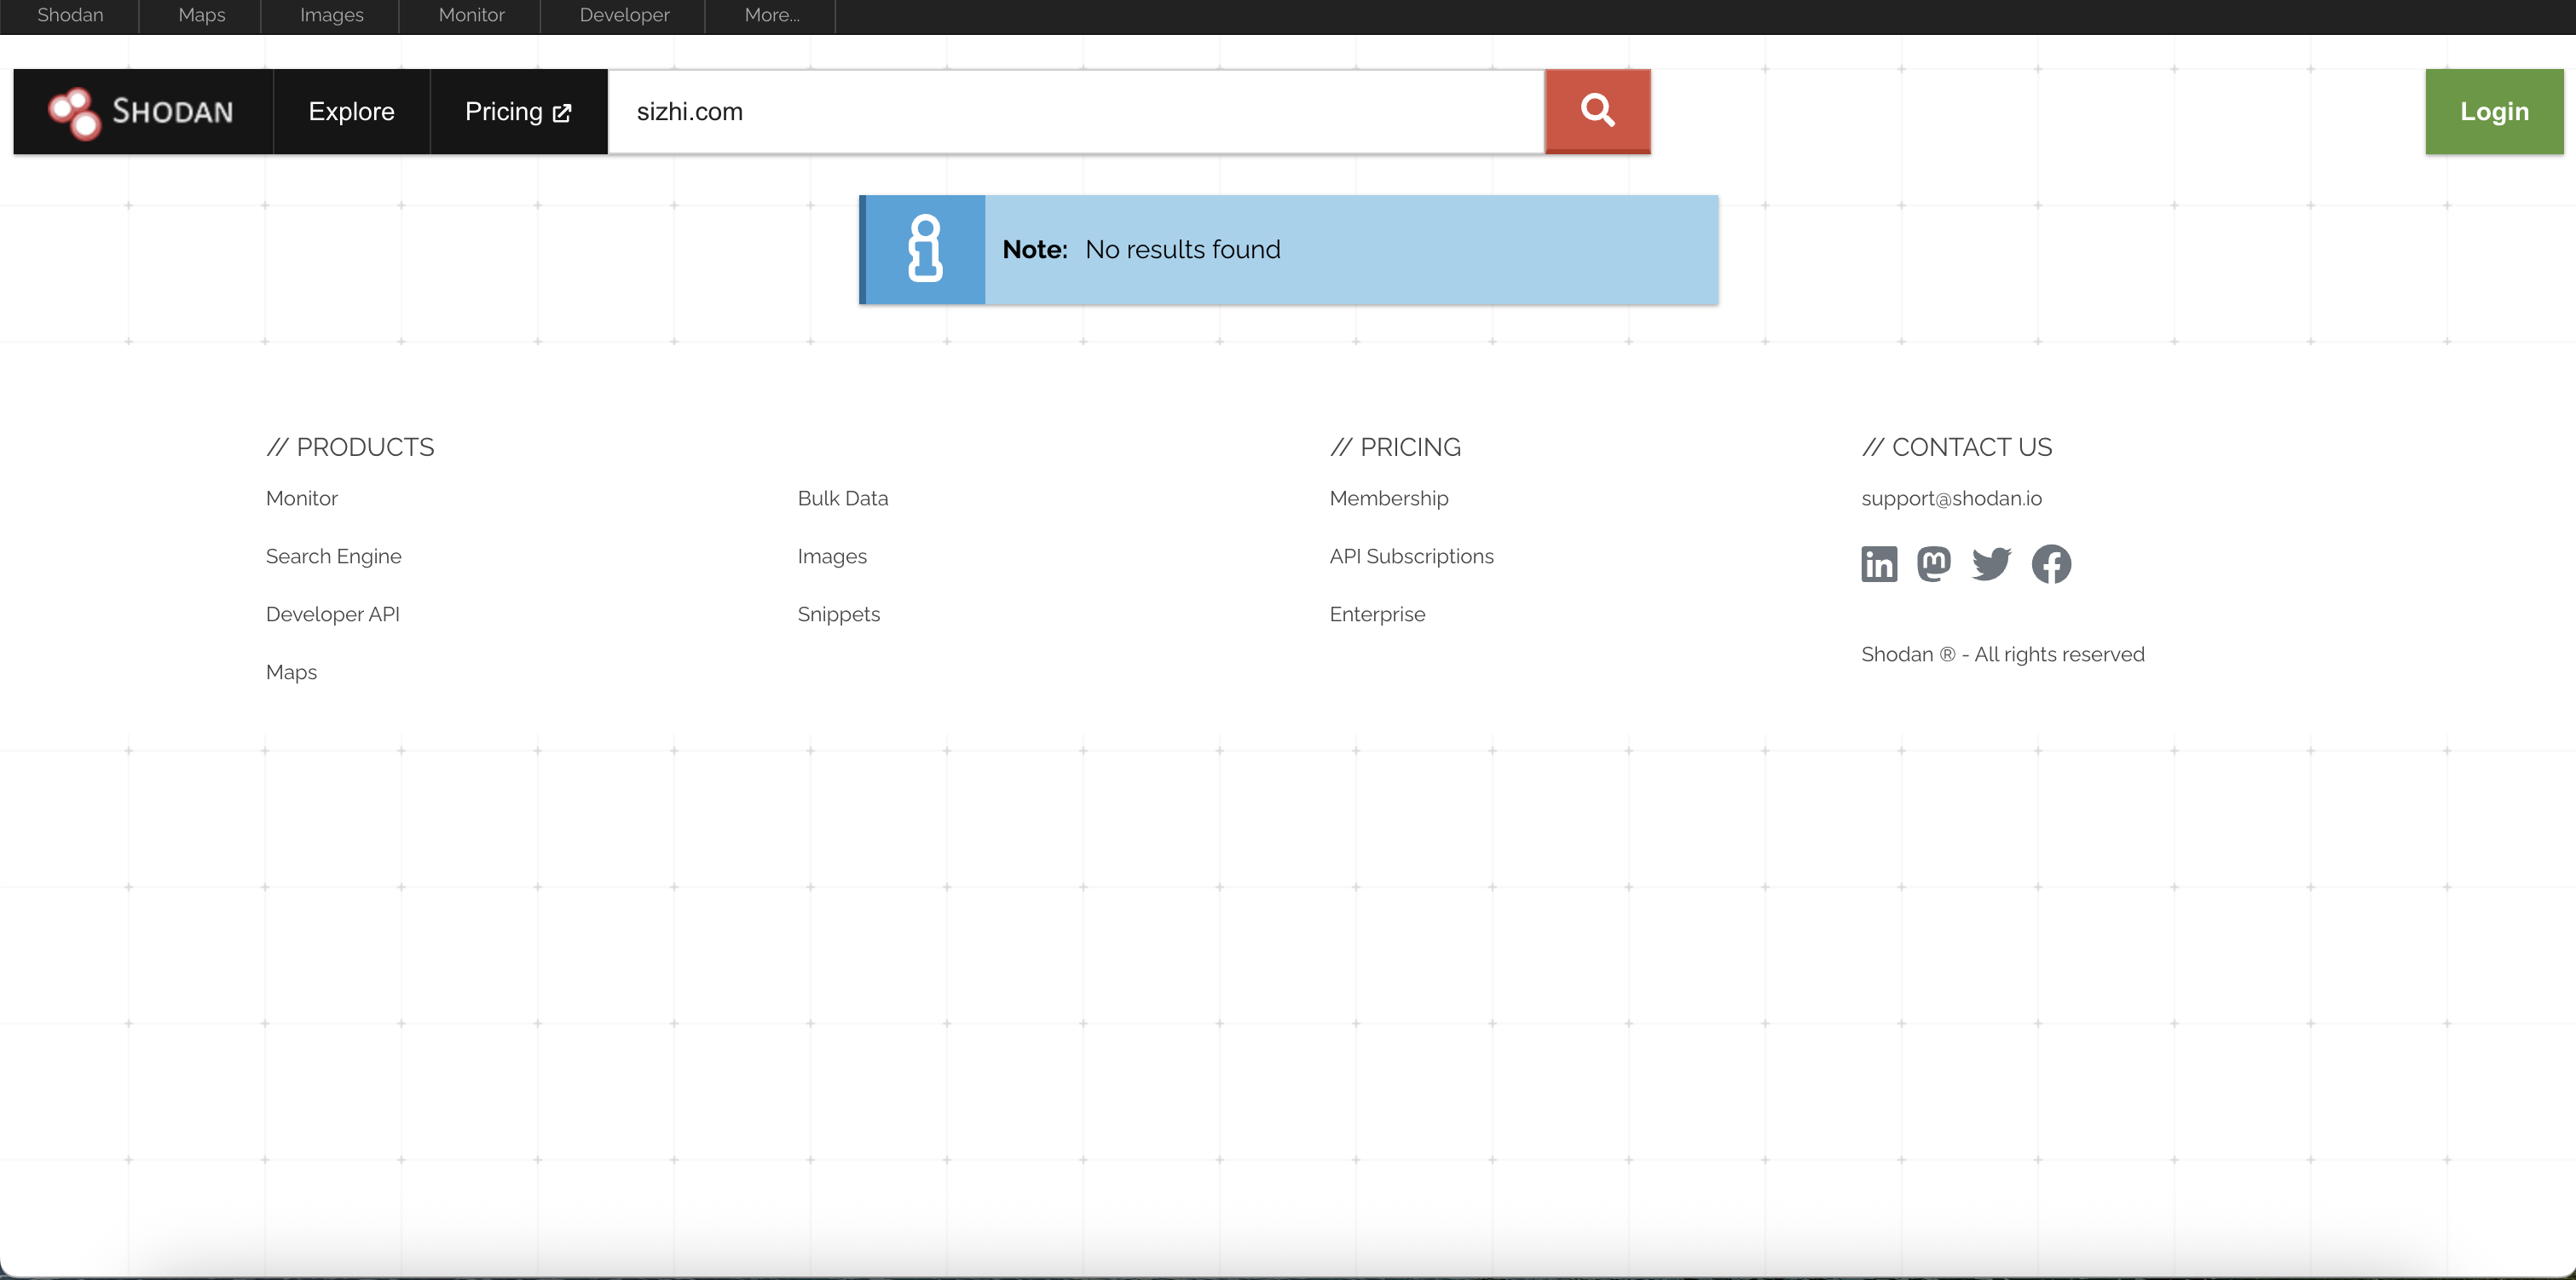
Task: Click the green Login button
Action: pos(2494,111)
